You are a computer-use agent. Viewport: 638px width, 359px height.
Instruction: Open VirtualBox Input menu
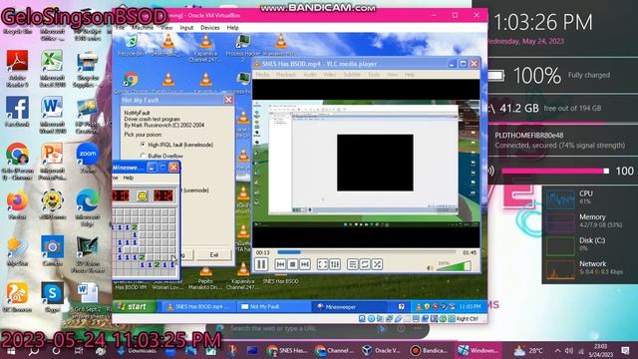(186, 28)
